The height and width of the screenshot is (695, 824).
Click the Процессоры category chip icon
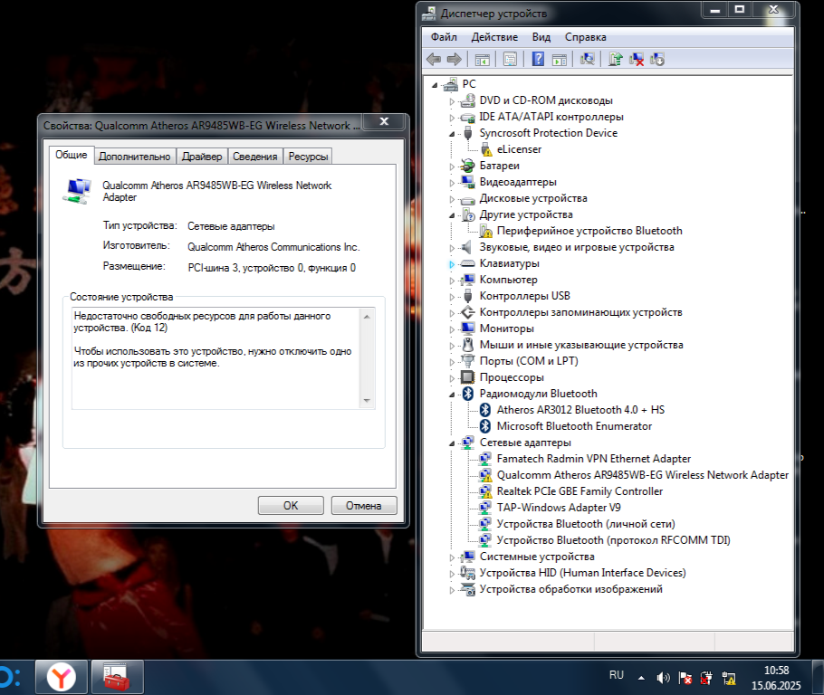(x=467, y=377)
